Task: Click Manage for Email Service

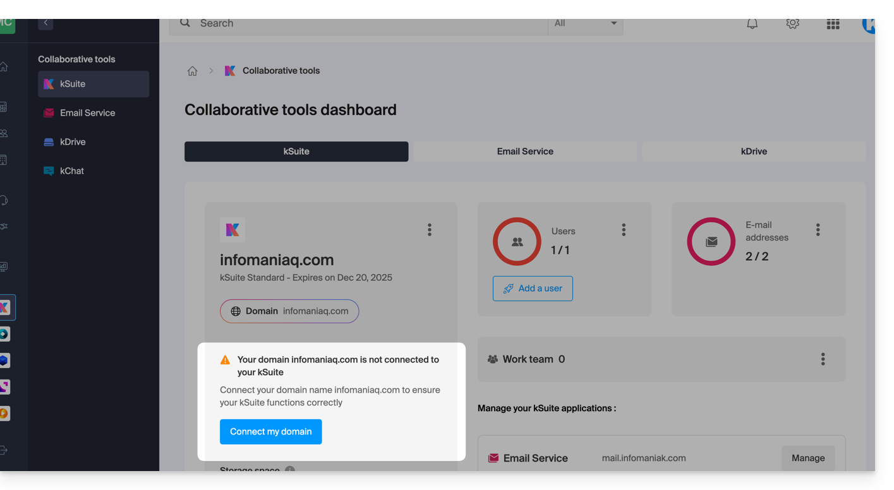Action: (x=808, y=458)
